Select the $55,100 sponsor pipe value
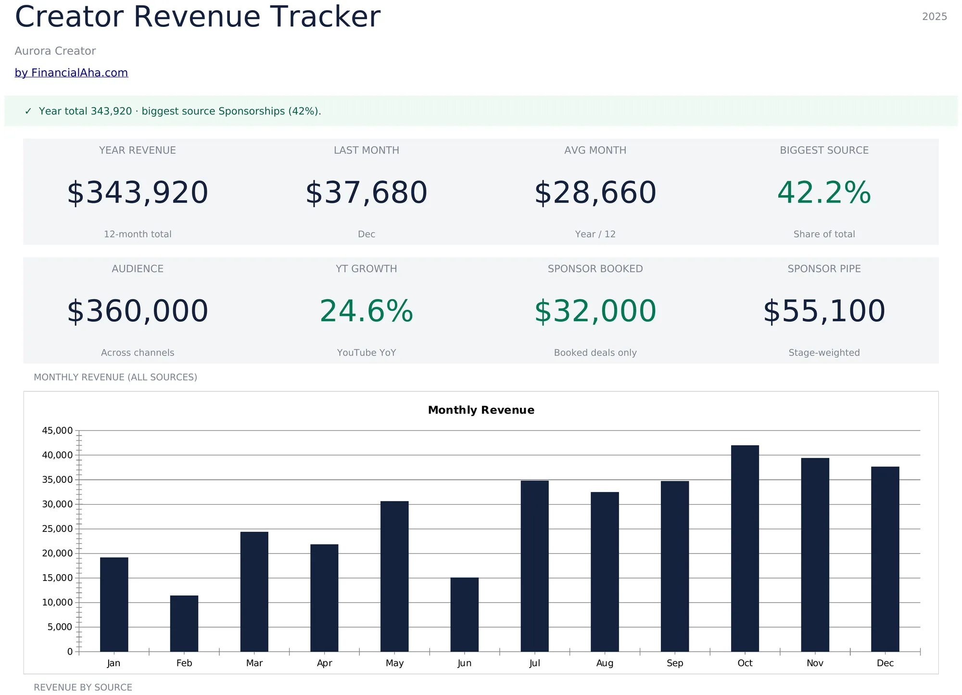This screenshot has height=695, width=962. point(824,311)
